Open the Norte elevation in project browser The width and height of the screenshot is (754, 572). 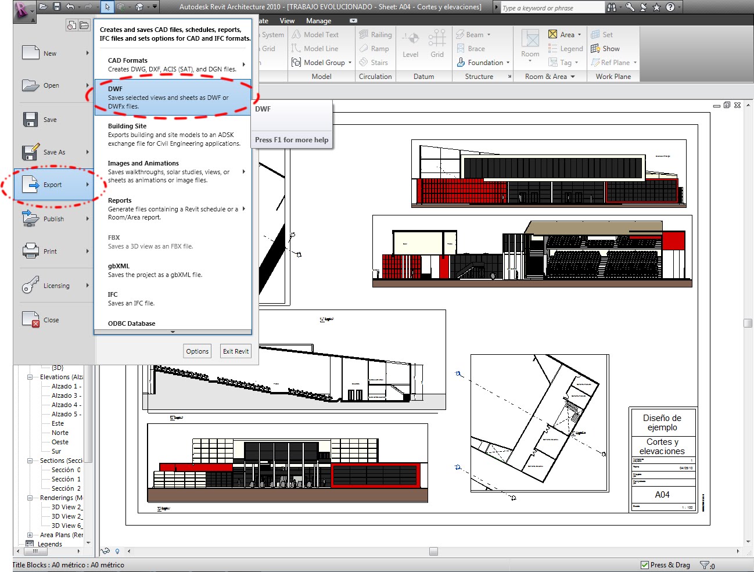60,433
